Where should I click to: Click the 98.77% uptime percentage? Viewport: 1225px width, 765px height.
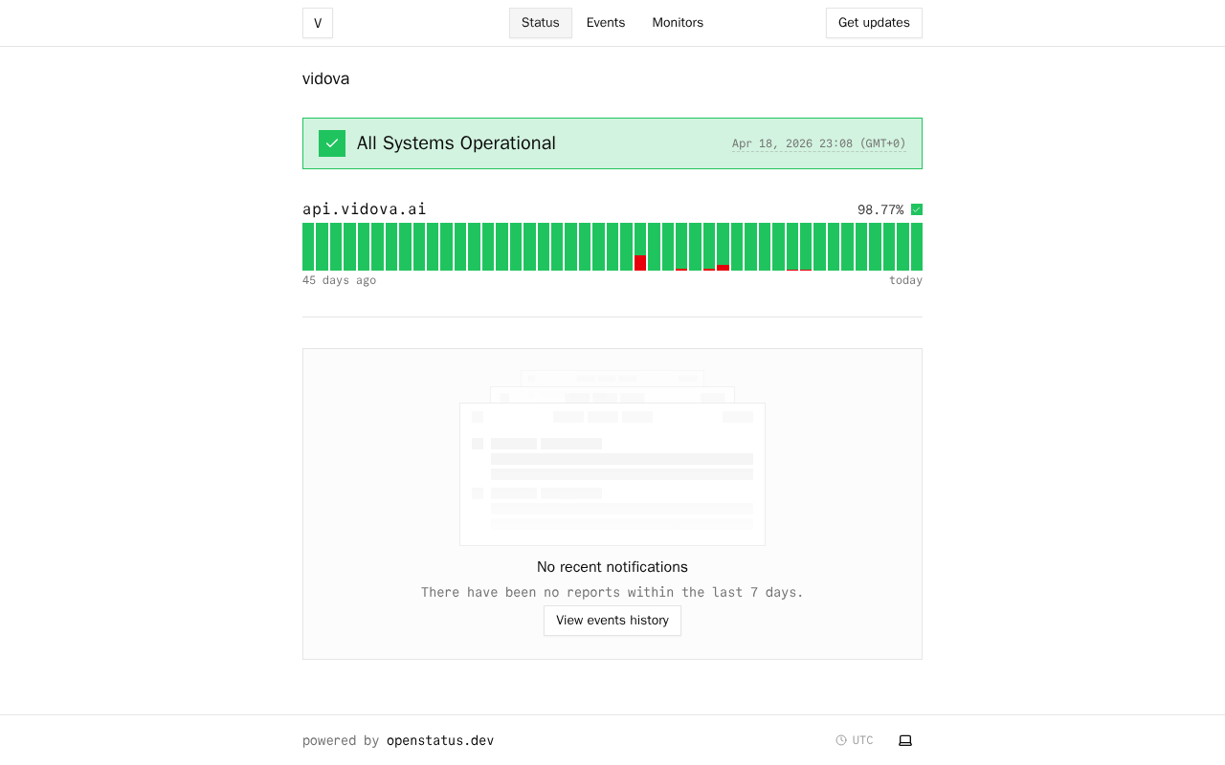pos(880,209)
